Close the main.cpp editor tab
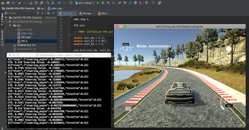The height and width of the screenshot is (130, 249). tap(75, 13)
